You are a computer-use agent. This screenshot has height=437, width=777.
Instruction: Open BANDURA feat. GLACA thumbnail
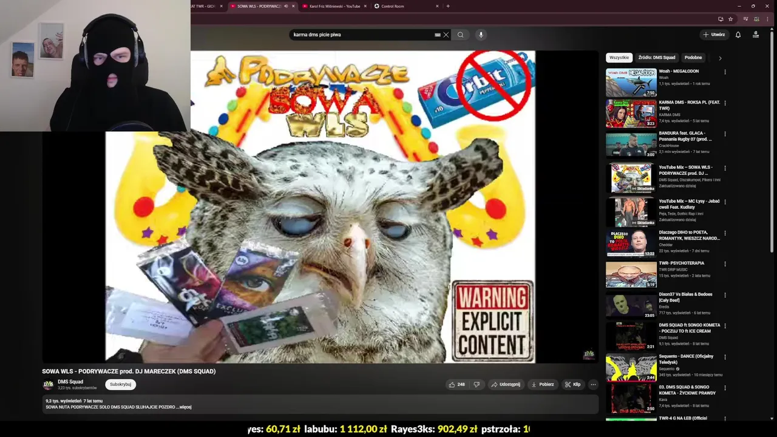click(x=631, y=144)
